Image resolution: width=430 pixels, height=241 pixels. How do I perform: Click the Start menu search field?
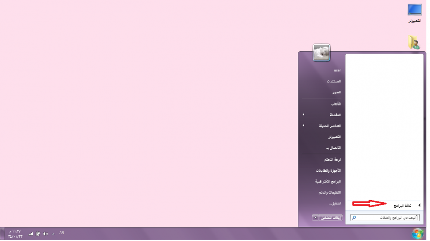pyautogui.click(x=387, y=218)
